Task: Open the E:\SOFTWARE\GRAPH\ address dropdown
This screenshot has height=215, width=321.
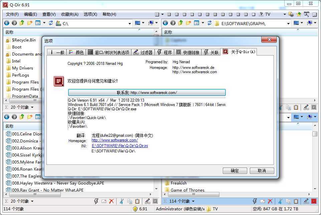Action: [288, 23]
